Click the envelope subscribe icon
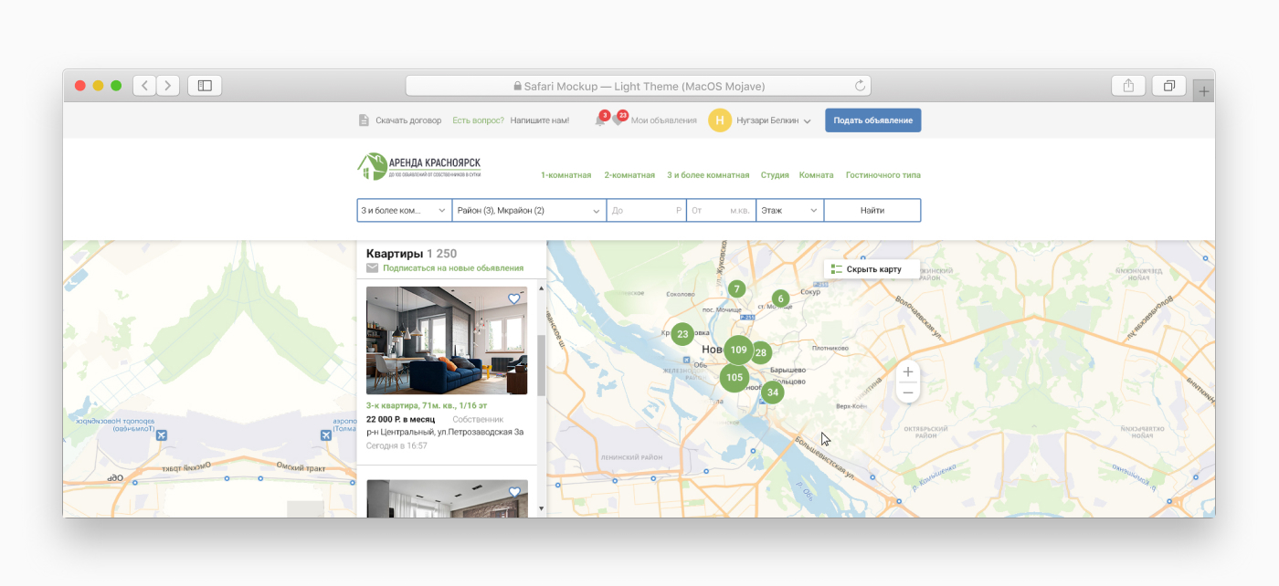 [x=372, y=268]
